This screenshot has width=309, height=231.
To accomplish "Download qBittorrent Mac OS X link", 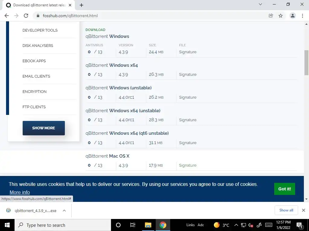I will click(107, 156).
